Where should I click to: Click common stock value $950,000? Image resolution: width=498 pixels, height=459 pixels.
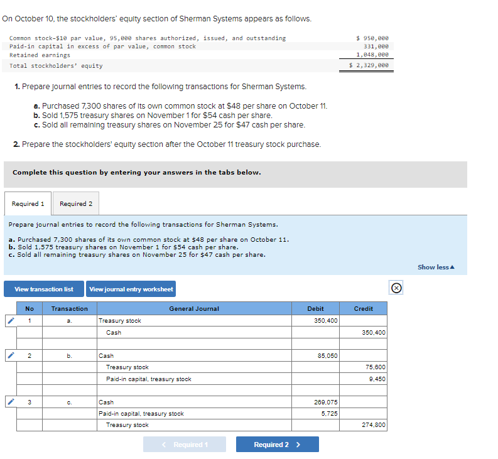coord(372,38)
